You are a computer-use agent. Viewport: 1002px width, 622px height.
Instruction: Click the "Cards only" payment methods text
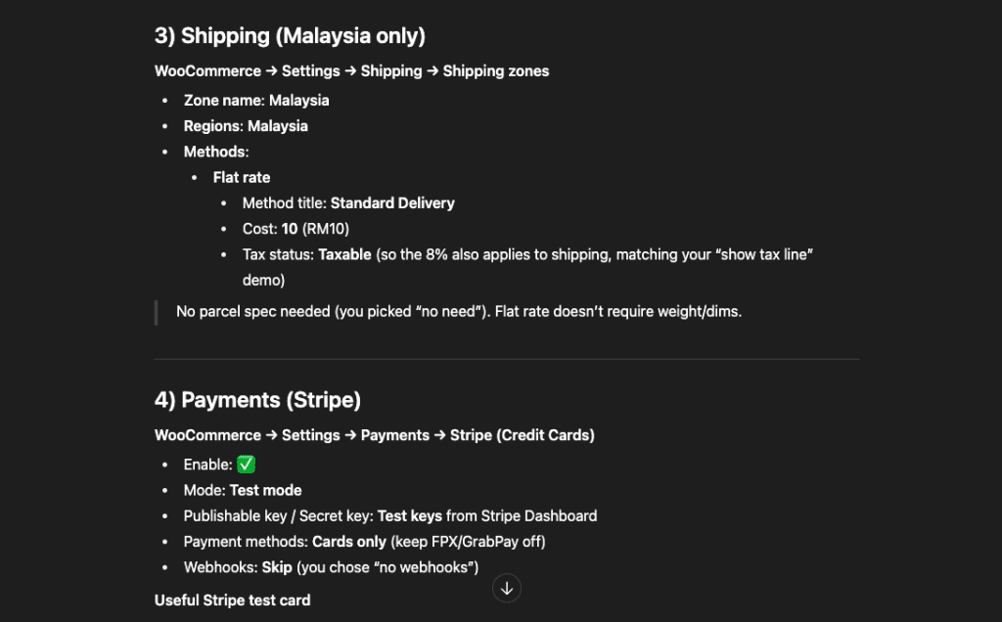pyautogui.click(x=347, y=541)
